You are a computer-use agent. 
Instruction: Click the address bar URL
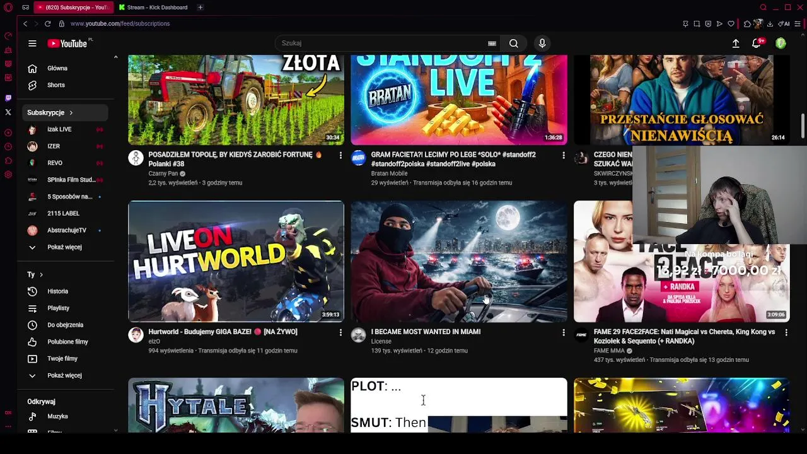(x=120, y=23)
